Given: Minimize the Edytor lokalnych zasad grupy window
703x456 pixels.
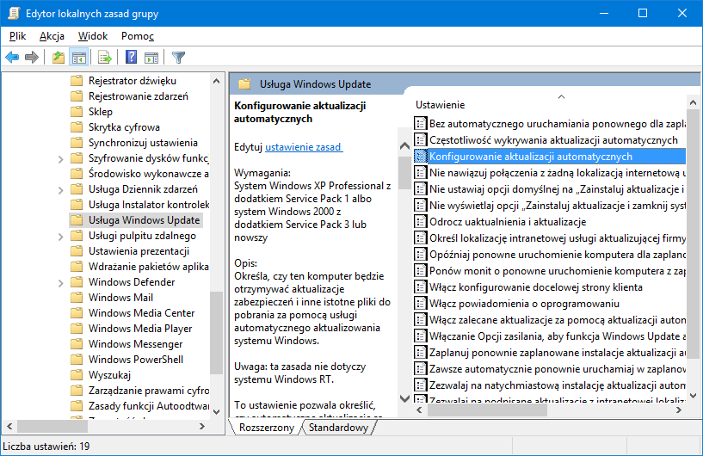Looking at the screenshot, I should (603, 13).
